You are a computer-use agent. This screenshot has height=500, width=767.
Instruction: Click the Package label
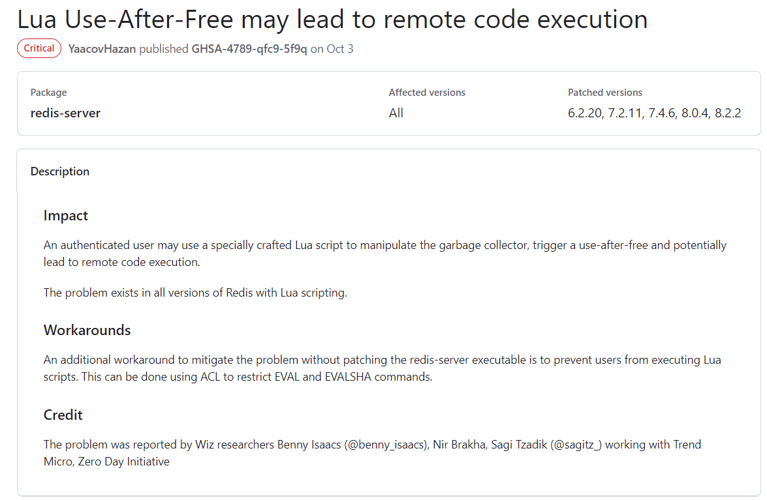click(x=48, y=93)
